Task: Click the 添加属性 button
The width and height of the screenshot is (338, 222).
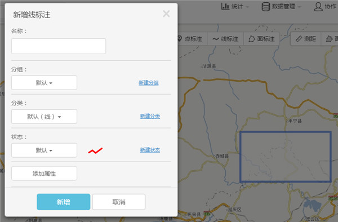Action: click(x=44, y=174)
